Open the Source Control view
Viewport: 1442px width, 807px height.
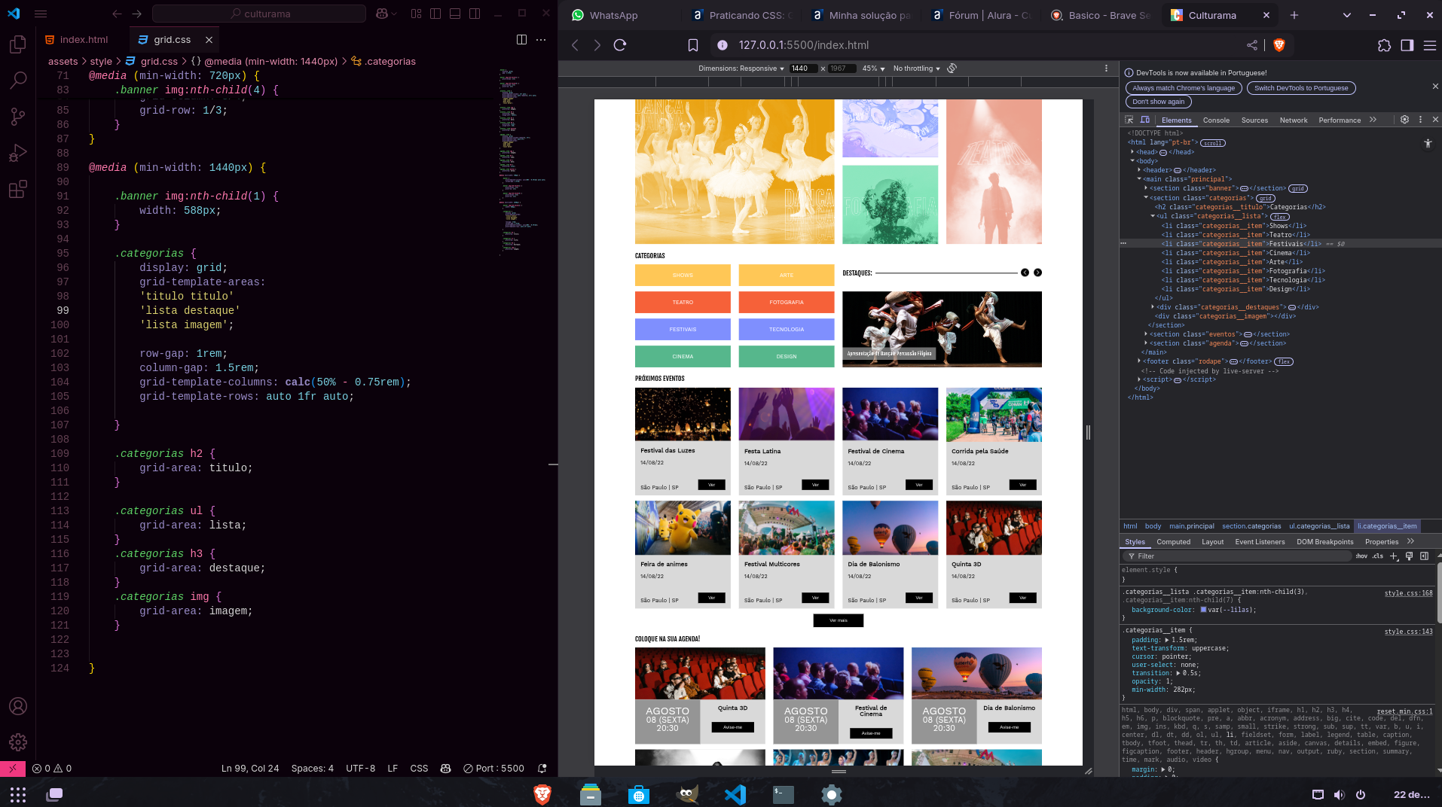[x=18, y=116]
